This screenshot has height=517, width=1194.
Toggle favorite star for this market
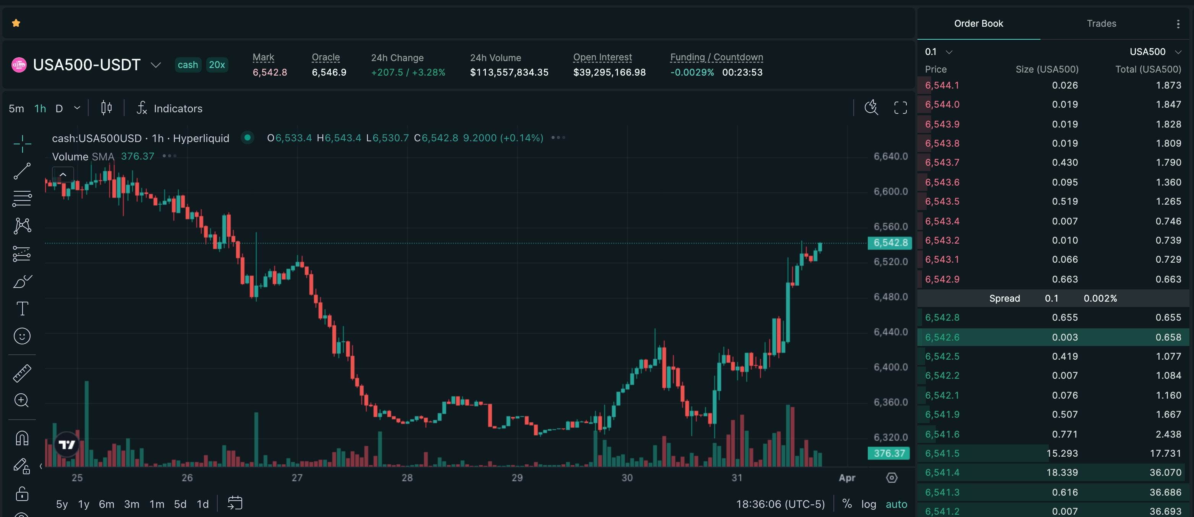coord(16,23)
